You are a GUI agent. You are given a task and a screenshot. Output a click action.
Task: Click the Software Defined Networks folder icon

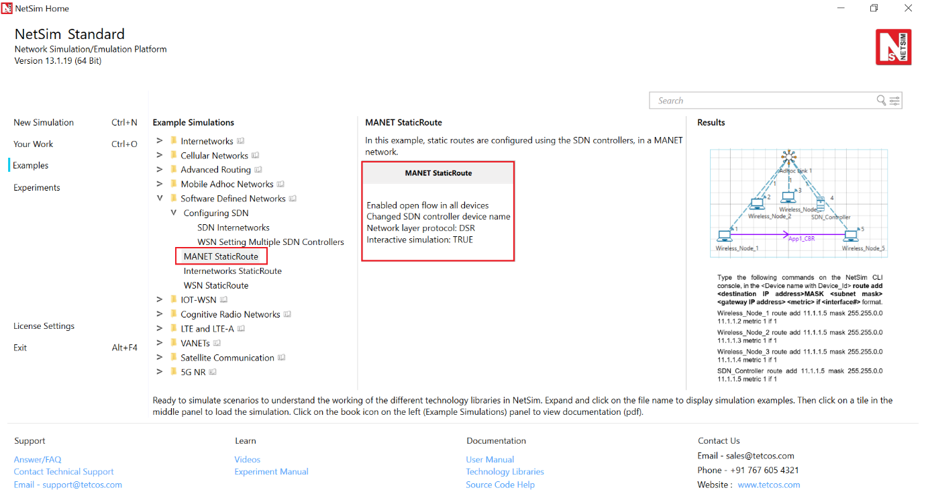(174, 199)
